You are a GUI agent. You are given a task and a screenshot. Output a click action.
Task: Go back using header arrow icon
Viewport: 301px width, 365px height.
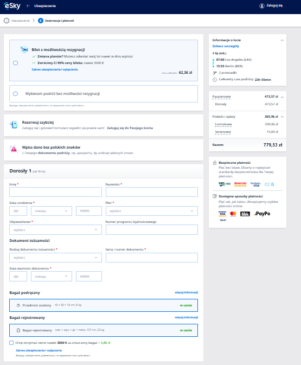(28, 6)
